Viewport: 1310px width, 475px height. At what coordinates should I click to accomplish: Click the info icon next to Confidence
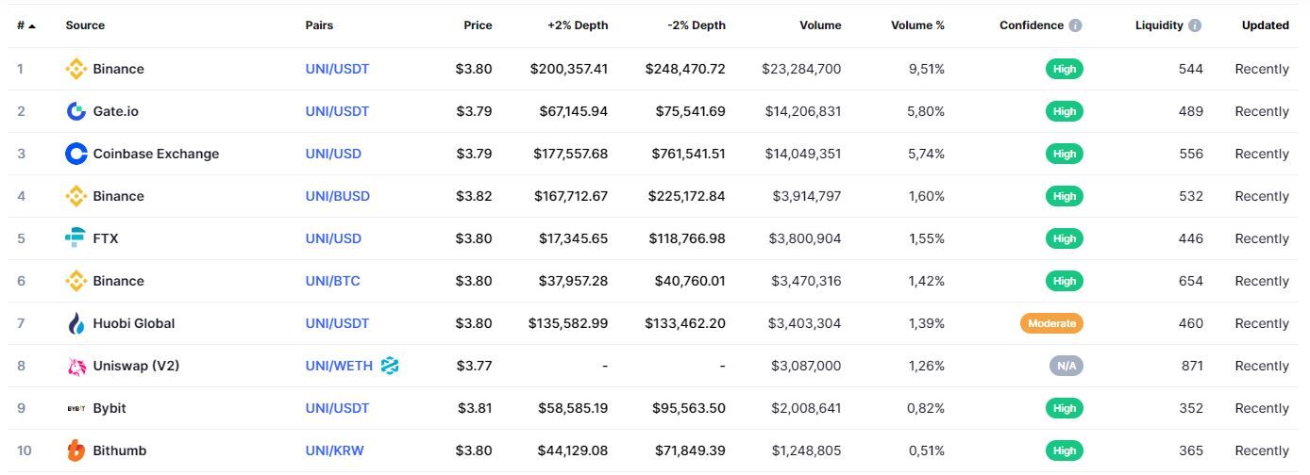[1075, 25]
